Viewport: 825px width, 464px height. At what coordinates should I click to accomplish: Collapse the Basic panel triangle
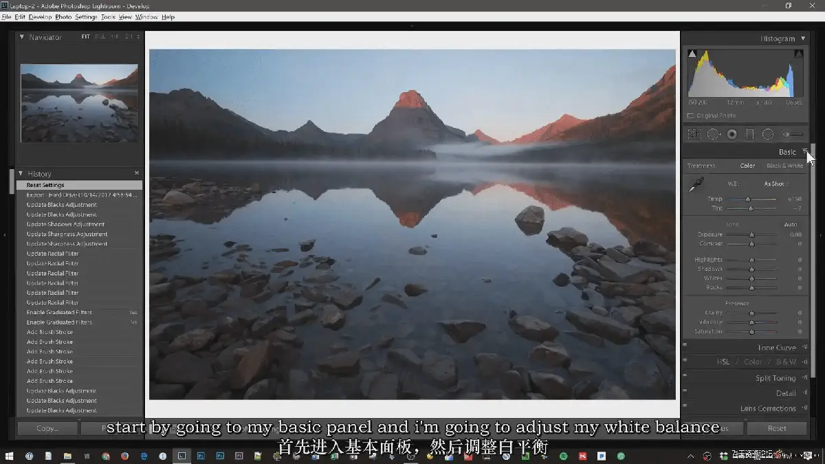(804, 152)
